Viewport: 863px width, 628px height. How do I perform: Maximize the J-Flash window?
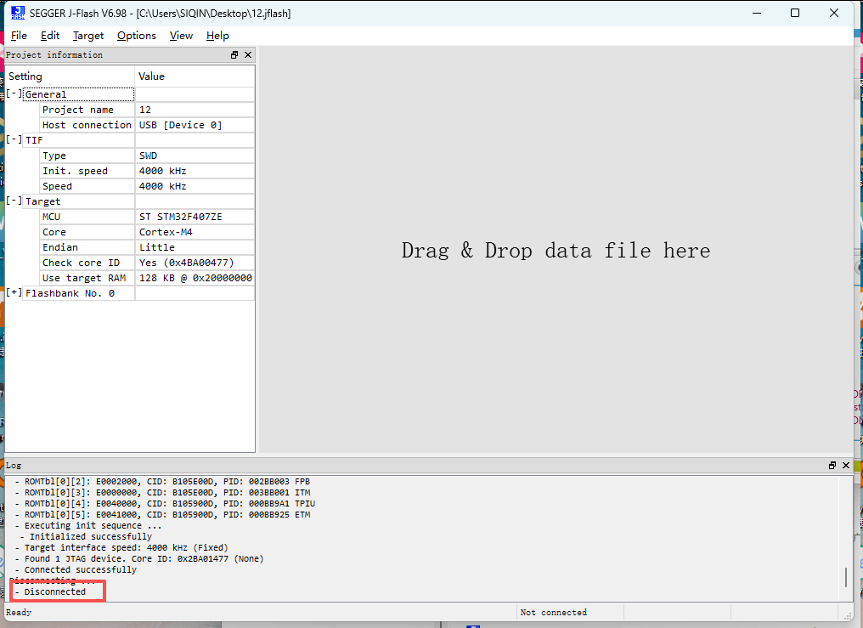(x=795, y=13)
